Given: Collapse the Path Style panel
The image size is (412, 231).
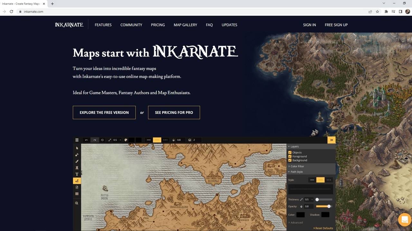Looking at the screenshot, I should tap(295, 172).
